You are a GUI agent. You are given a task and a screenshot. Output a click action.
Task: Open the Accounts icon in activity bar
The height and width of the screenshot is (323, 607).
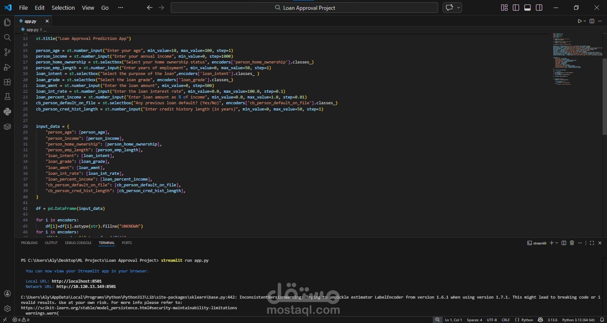pos(7,293)
